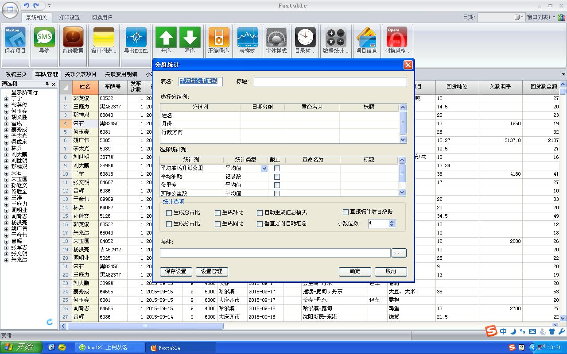
Task: Switch to the 打印设置 ribbon tab
Action: pyautogui.click(x=69, y=18)
